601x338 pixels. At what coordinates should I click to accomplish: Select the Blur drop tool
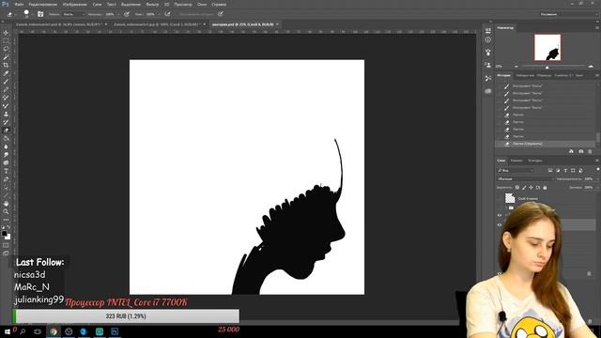(6, 146)
